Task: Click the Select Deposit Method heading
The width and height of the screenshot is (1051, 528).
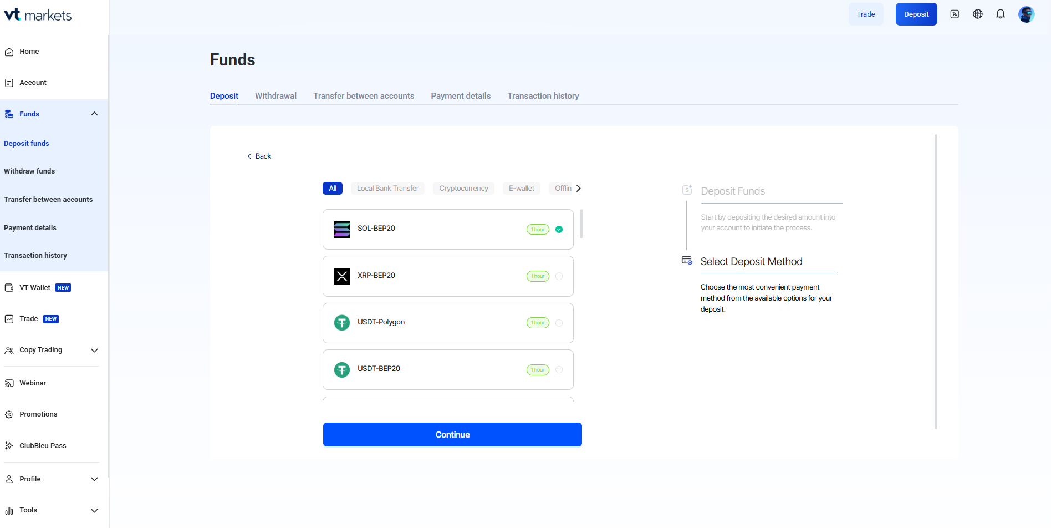Action: [751, 262]
